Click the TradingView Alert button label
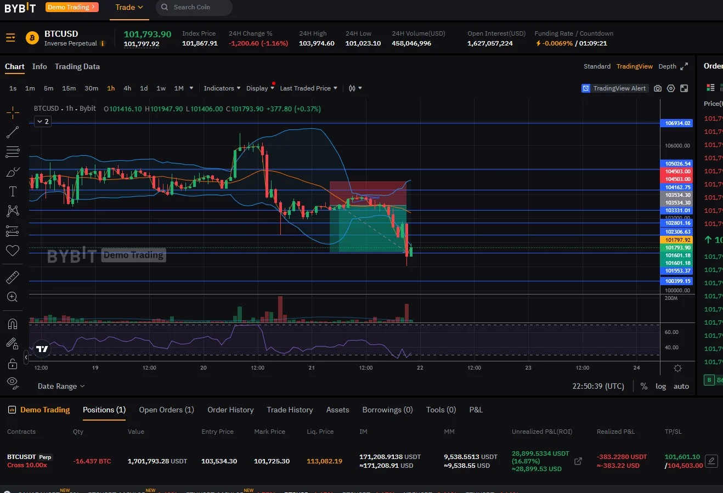This screenshot has width=723, height=493. point(619,88)
